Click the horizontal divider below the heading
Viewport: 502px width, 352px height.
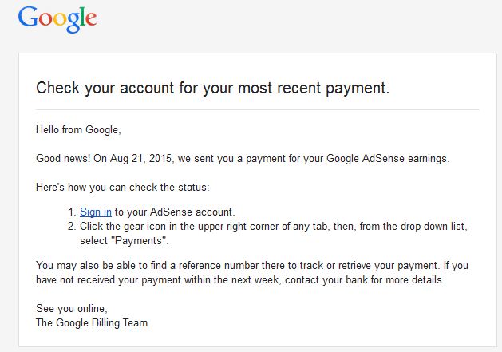258,110
